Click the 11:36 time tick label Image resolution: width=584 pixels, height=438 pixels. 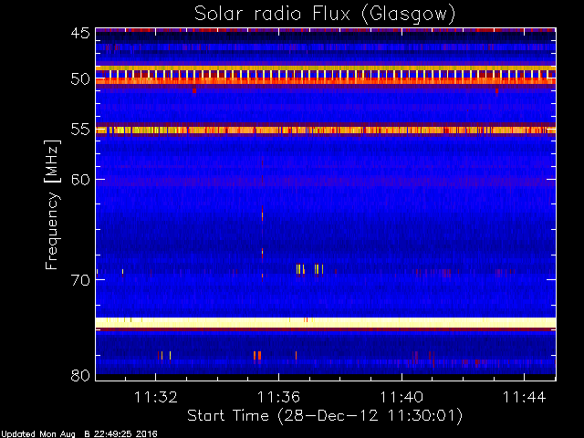pyautogui.click(x=278, y=397)
